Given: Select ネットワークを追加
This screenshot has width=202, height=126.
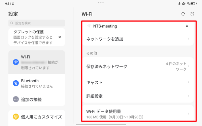Looking at the screenshot, I should 138,39.
